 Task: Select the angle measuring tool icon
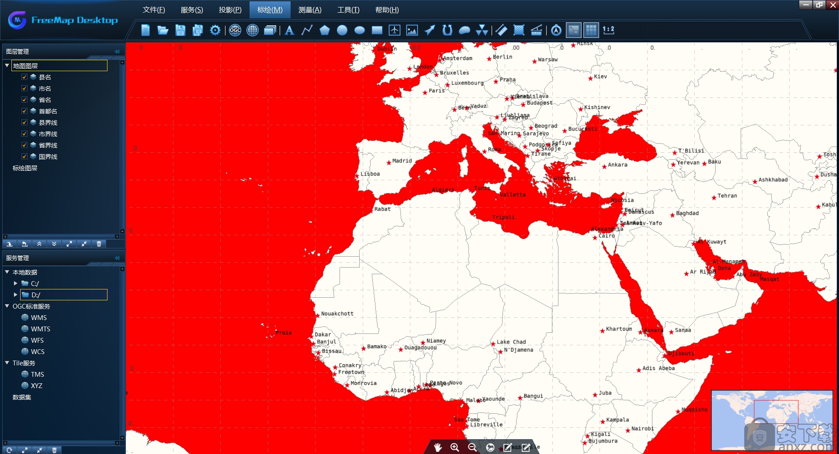(537, 30)
